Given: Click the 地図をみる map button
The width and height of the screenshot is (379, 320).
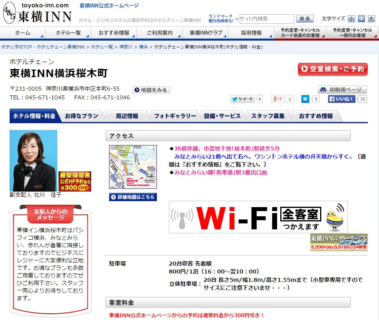Looking at the screenshot, I should click(151, 90).
